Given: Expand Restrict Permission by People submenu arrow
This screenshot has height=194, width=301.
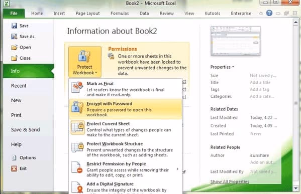Looking at the screenshot, I should click(x=177, y=169).
